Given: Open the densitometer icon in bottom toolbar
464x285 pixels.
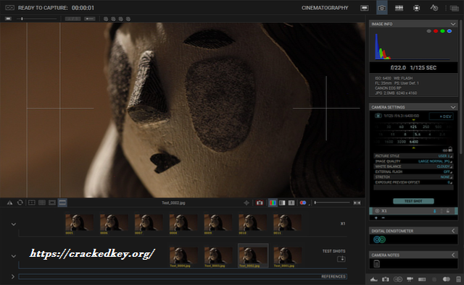Looking at the screenshot, I should point(398,279).
